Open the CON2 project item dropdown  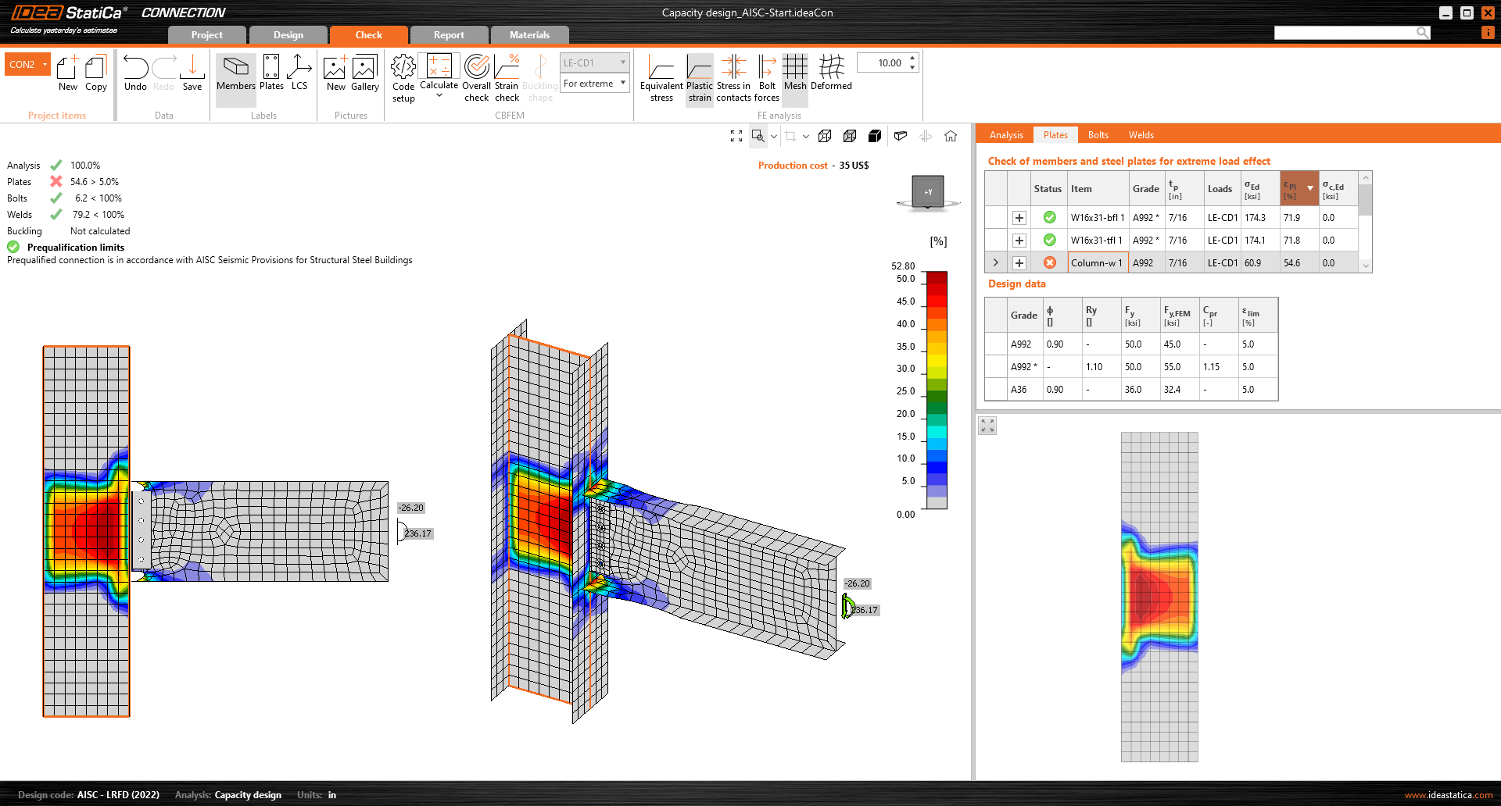45,64
